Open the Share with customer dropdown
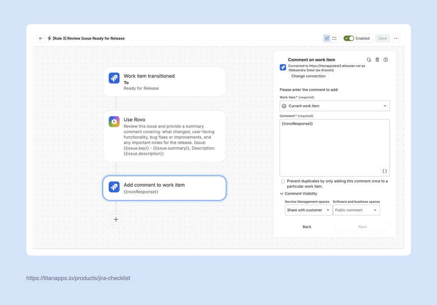The width and height of the screenshot is (437, 305). (308, 210)
